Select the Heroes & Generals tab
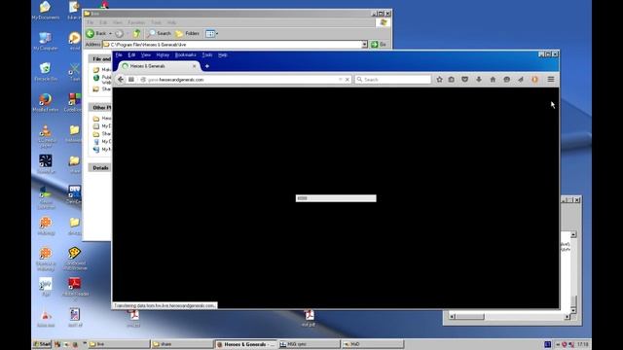Viewport: 623px width, 350px height. 158,66
